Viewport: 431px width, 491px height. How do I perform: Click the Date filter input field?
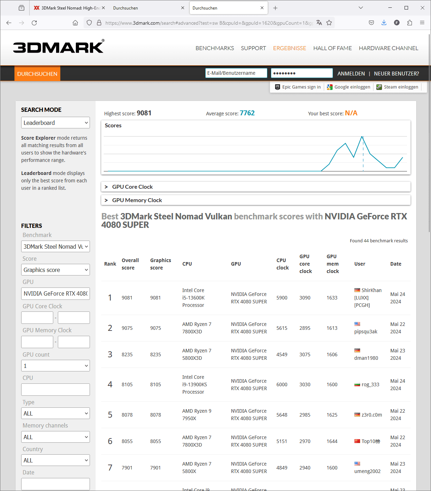point(55,484)
